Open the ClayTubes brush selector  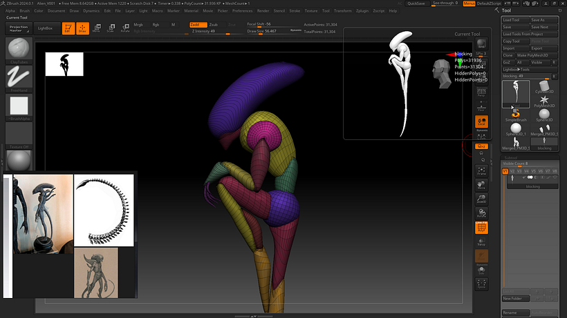click(19, 50)
